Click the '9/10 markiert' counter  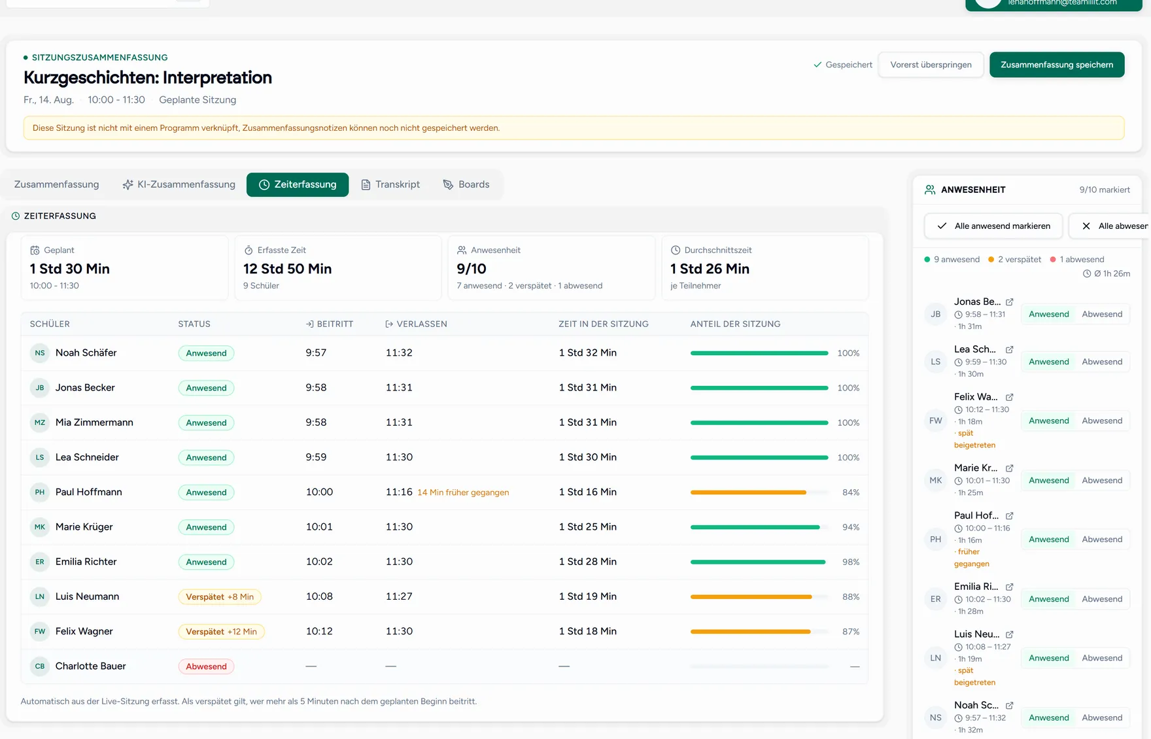pos(1105,190)
